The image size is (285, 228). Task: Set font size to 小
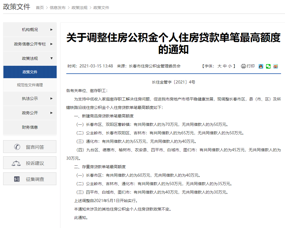tap(230, 66)
